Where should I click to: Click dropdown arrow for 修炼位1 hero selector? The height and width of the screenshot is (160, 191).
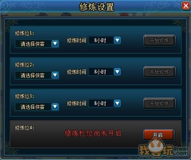pos(55,43)
